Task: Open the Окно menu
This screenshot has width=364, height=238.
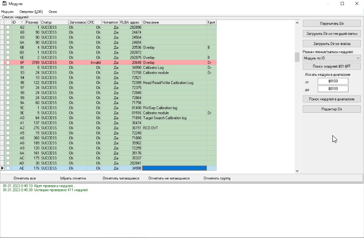Action: (x=53, y=11)
